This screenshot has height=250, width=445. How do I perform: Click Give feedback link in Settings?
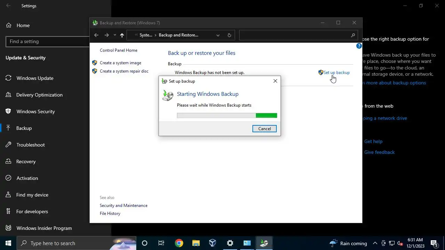point(379,152)
